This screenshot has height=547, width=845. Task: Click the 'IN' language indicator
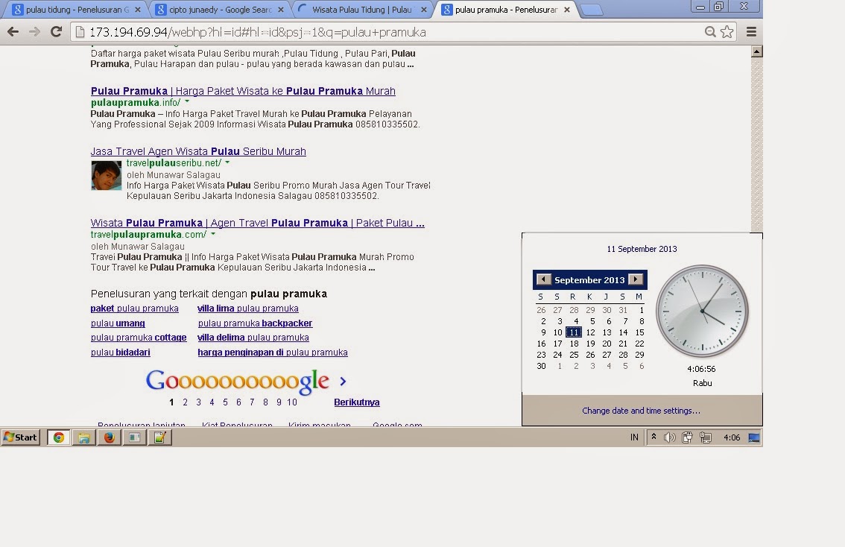(x=634, y=437)
